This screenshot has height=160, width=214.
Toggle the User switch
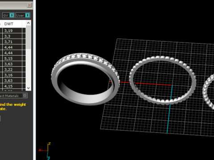pyautogui.click(x=23, y=16)
